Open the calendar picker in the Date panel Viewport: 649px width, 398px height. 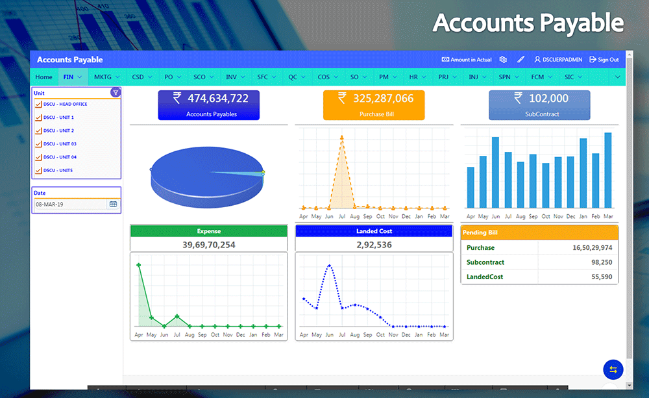tap(114, 204)
